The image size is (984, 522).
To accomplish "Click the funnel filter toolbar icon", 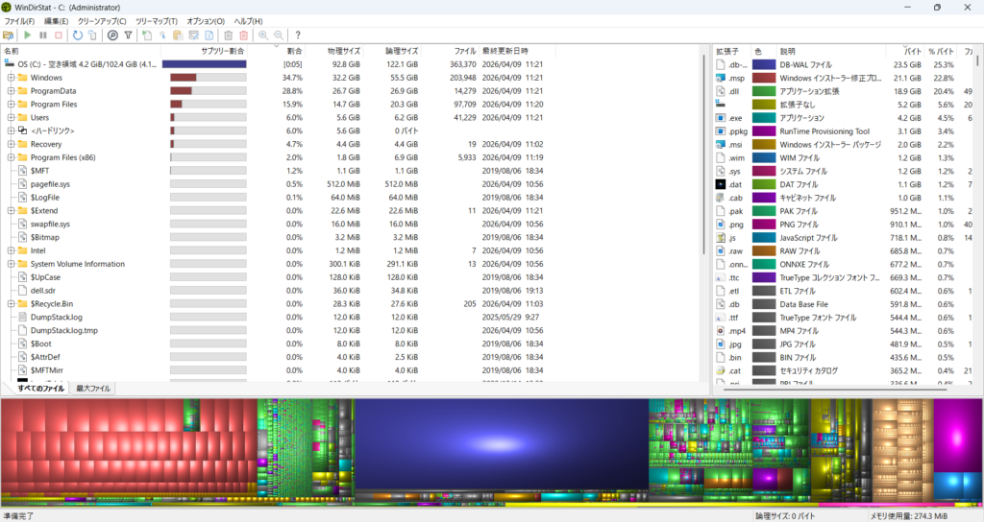I will pos(128,36).
